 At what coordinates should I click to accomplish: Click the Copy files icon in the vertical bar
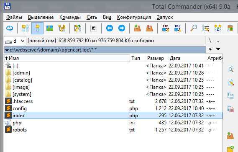click(231, 95)
